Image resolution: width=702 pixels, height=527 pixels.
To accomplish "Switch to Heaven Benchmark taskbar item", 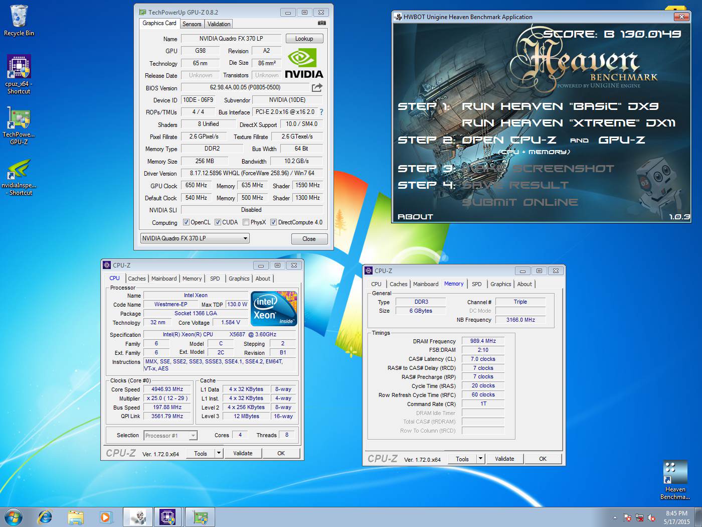I will point(138,517).
